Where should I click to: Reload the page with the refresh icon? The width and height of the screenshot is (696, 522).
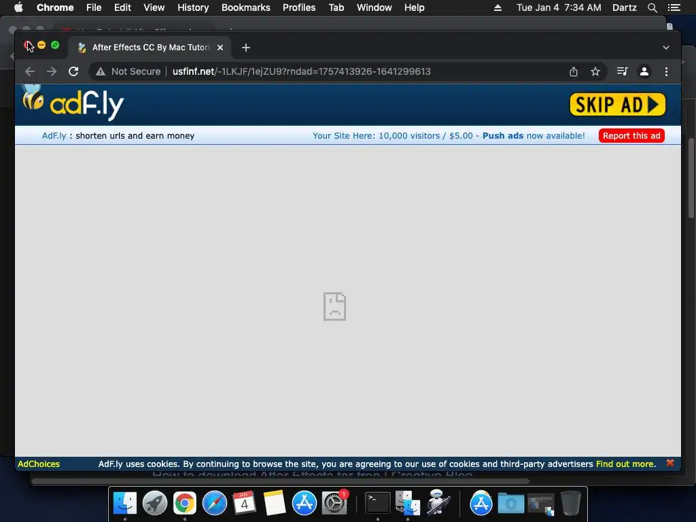[x=73, y=71]
